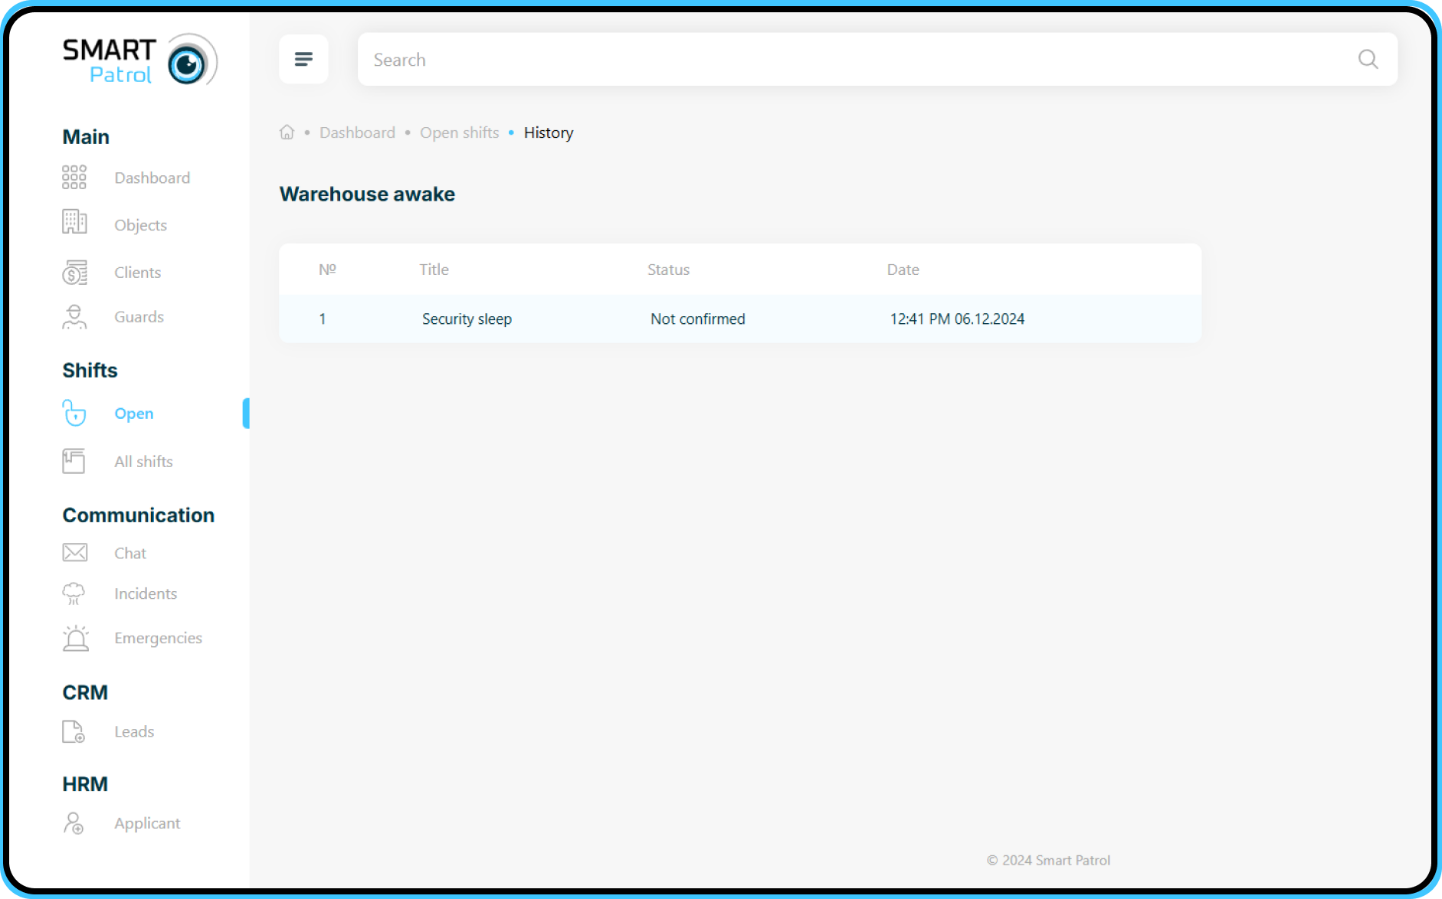This screenshot has width=1442, height=899.
Task: Select the Clients coin icon
Action: pos(74,272)
